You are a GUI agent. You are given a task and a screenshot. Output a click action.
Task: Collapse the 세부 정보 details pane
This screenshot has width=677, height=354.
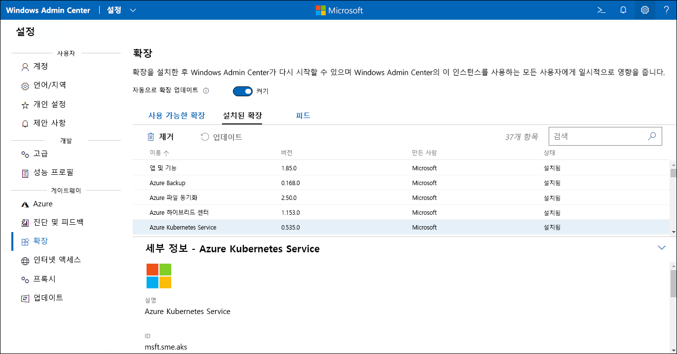click(x=662, y=247)
